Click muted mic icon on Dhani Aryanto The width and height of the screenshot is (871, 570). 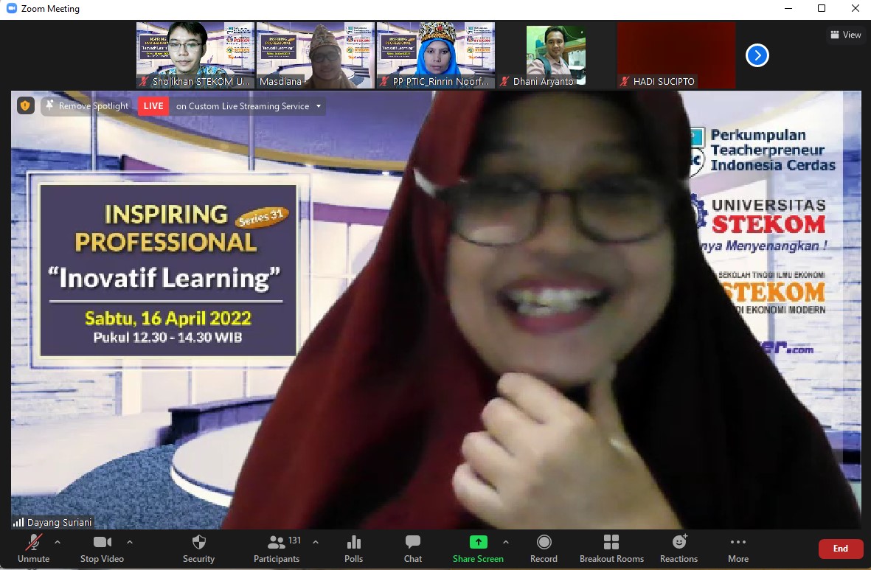click(504, 81)
